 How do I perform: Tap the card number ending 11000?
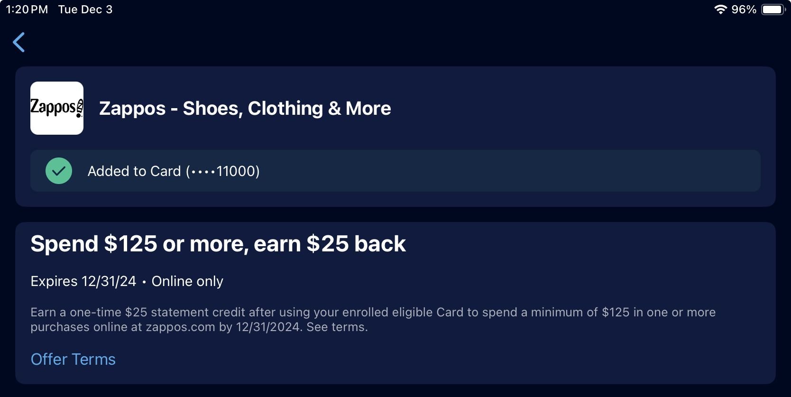pyautogui.click(x=224, y=171)
